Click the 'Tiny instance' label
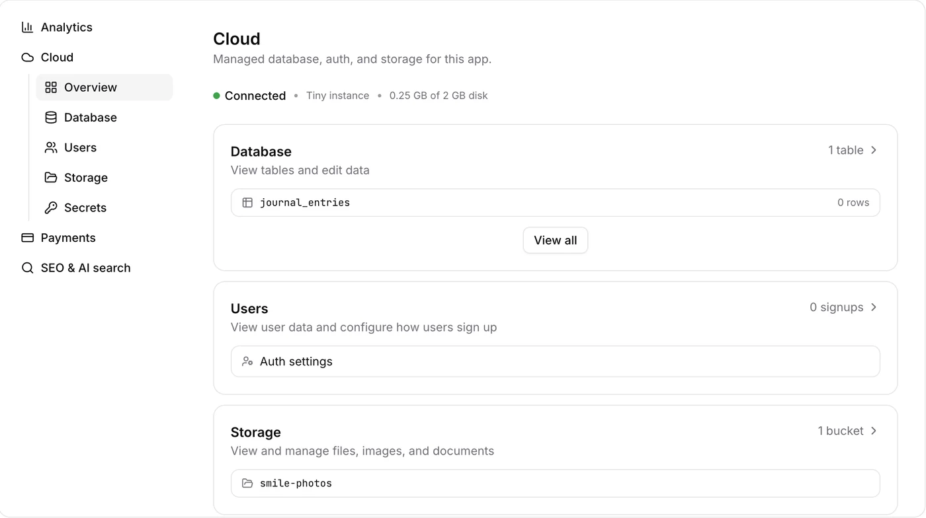Image resolution: width=926 pixels, height=518 pixels. tap(338, 96)
